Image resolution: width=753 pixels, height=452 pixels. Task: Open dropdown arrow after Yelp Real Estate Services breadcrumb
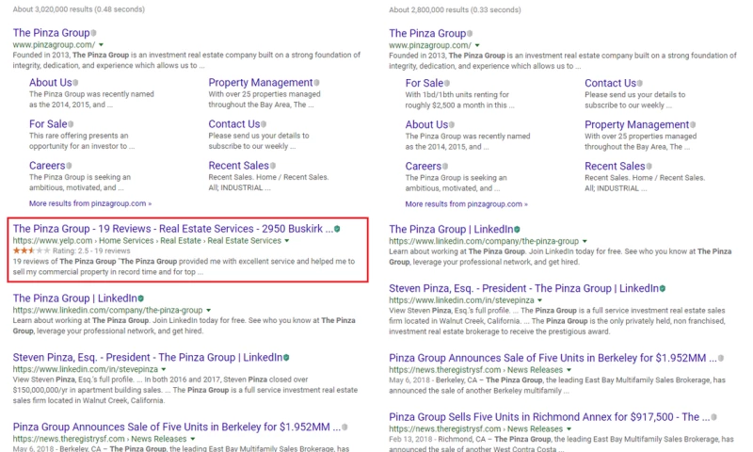point(287,241)
